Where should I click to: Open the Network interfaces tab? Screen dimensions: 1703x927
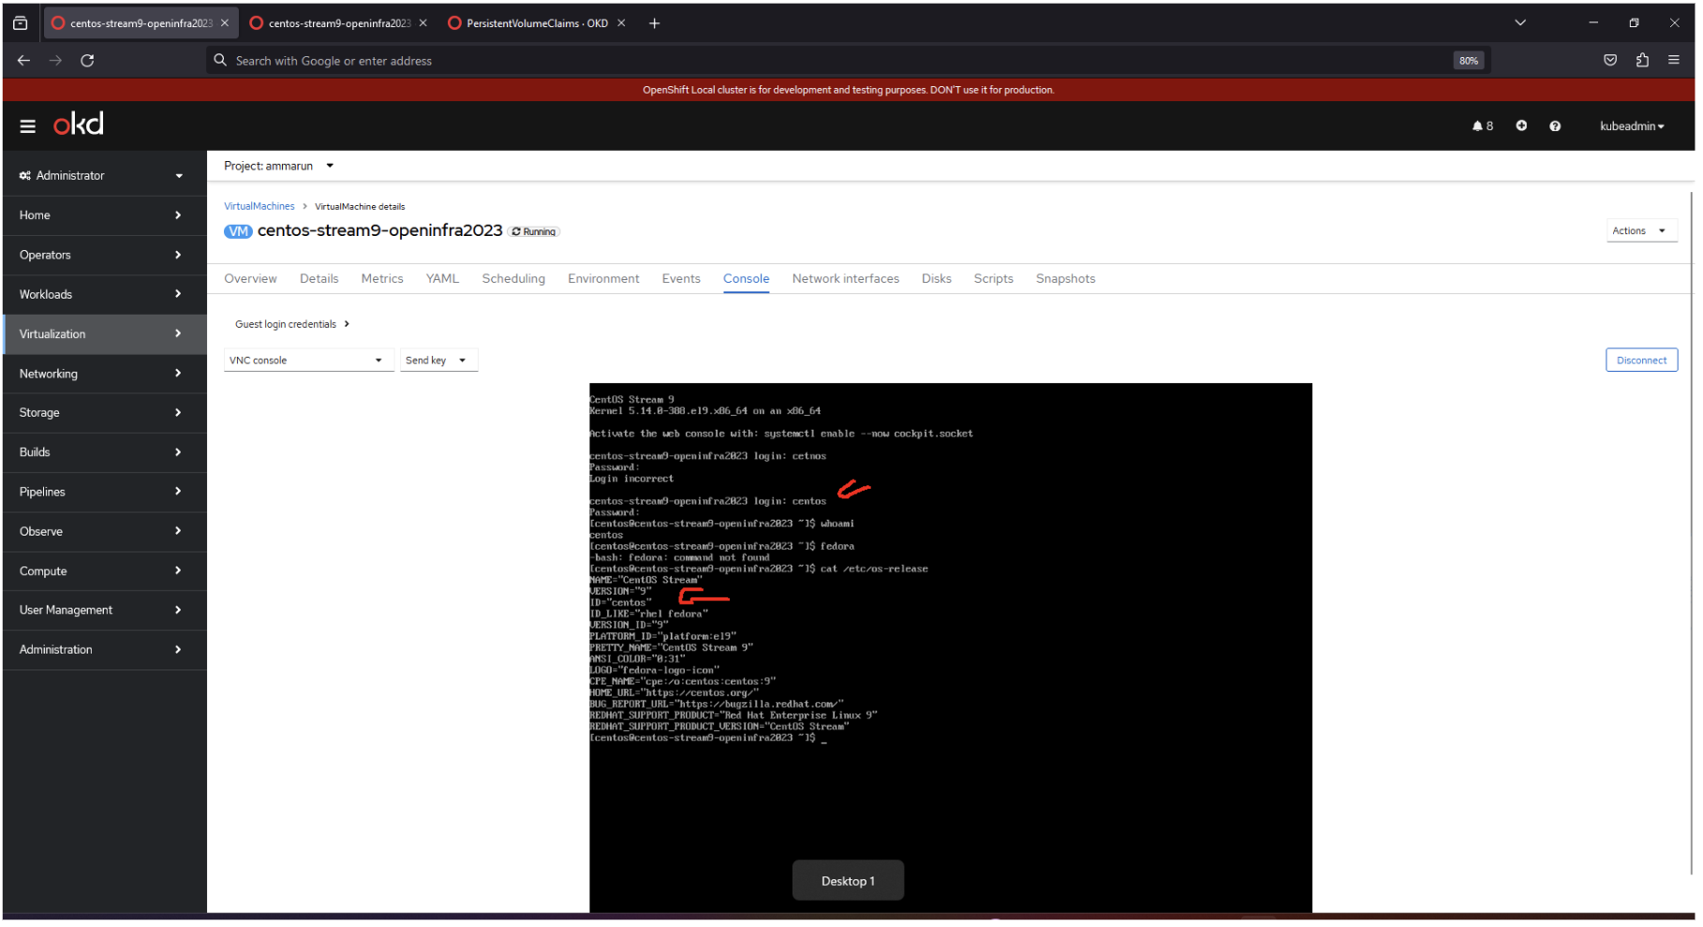tap(848, 280)
